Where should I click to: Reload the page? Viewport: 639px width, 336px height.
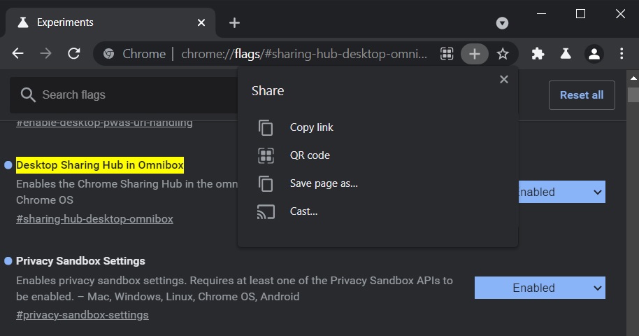tap(74, 54)
